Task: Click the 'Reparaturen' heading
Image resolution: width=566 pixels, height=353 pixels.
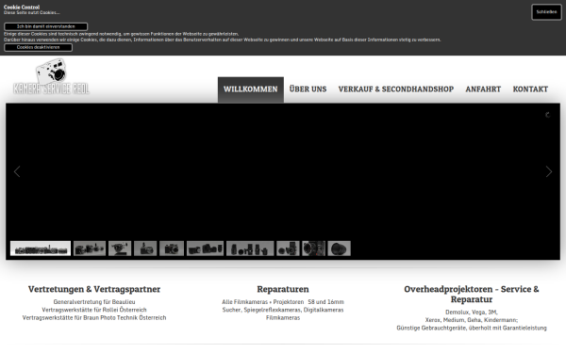Action: pyautogui.click(x=283, y=289)
